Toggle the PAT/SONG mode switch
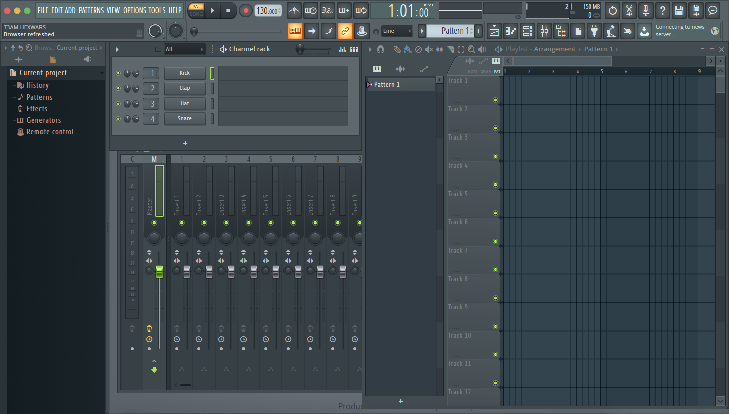The width and height of the screenshot is (729, 414). (196, 10)
